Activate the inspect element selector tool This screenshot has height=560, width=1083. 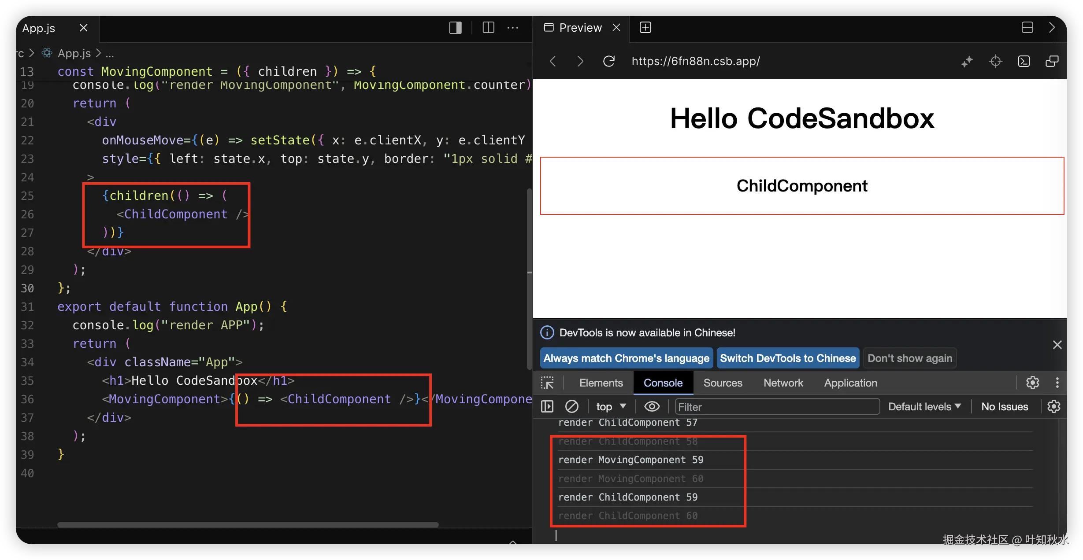547,383
